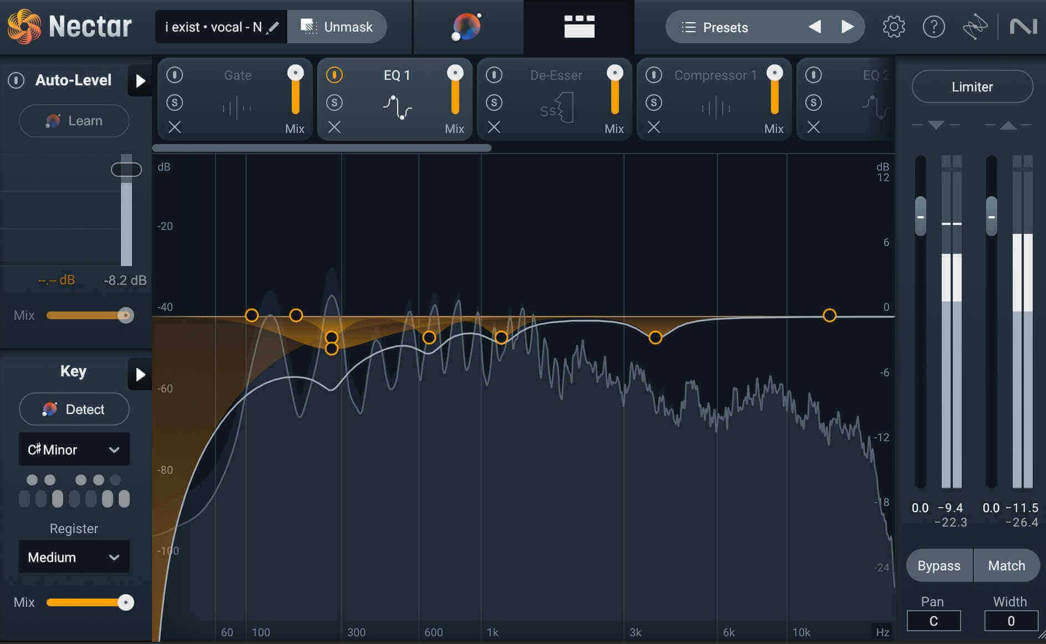This screenshot has width=1046, height=644.
Task: Remove the Compressor 1 module
Action: tap(654, 127)
